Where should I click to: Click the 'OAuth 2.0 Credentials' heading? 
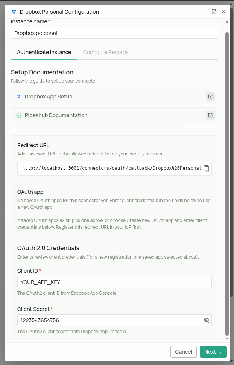(48, 248)
